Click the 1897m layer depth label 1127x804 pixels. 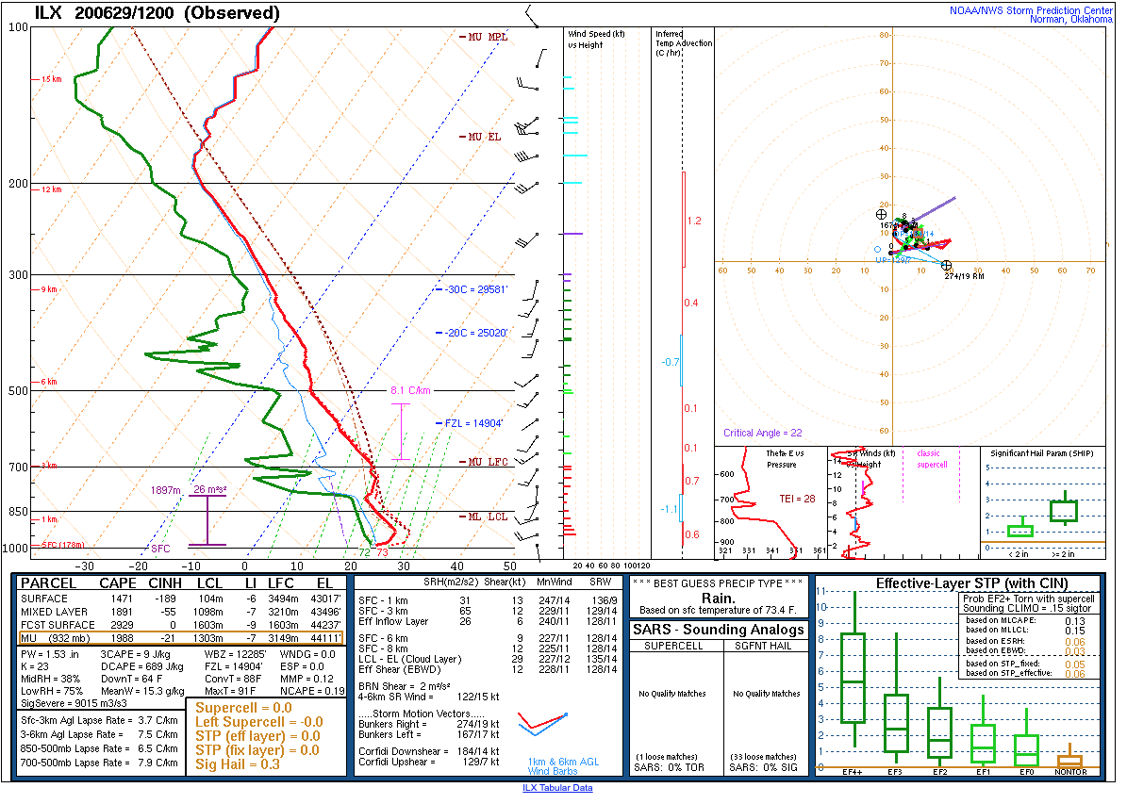pos(165,490)
